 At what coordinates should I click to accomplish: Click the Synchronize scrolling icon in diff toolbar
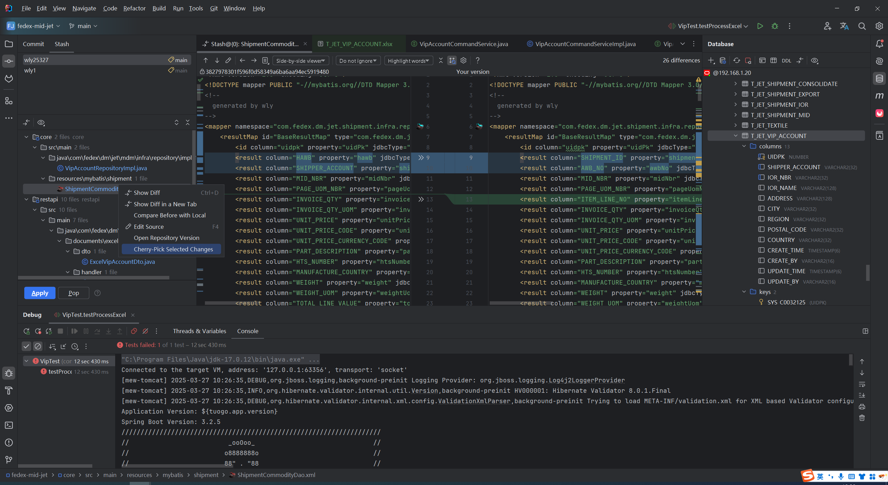452,60
